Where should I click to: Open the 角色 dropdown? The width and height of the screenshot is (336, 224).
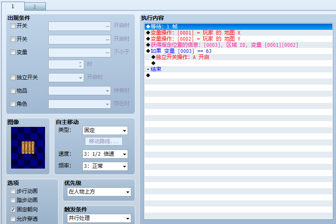point(80,104)
